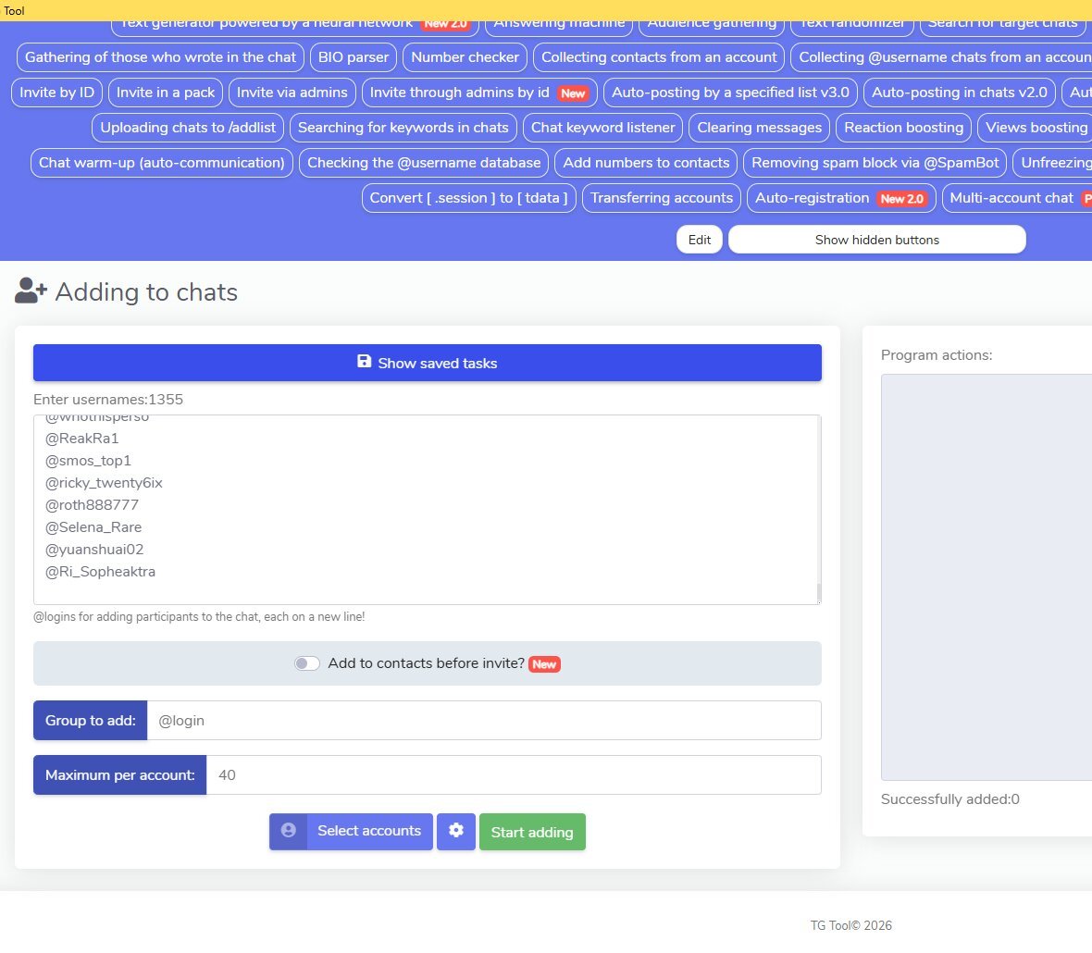
Task: Focus the Maximum per account field
Action: click(x=513, y=775)
